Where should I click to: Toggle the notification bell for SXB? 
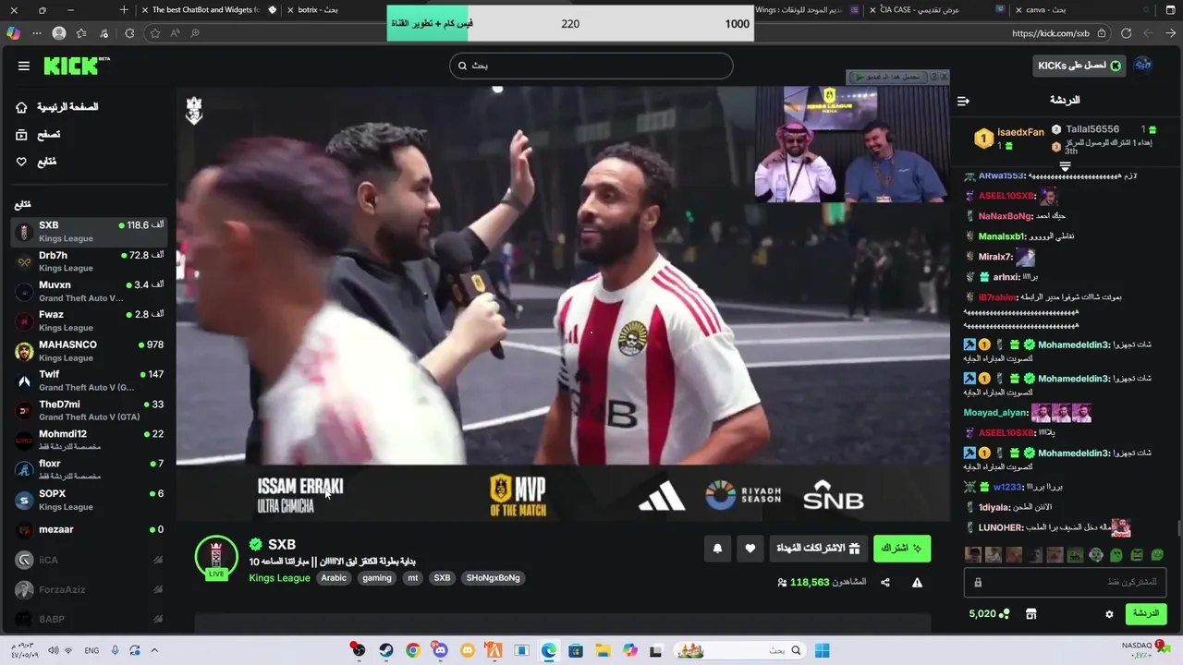[x=717, y=548]
